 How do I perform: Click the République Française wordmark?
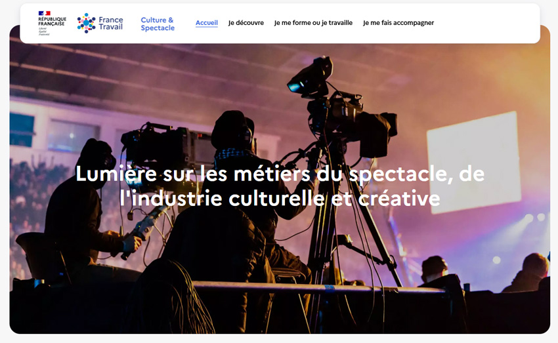[52, 22]
